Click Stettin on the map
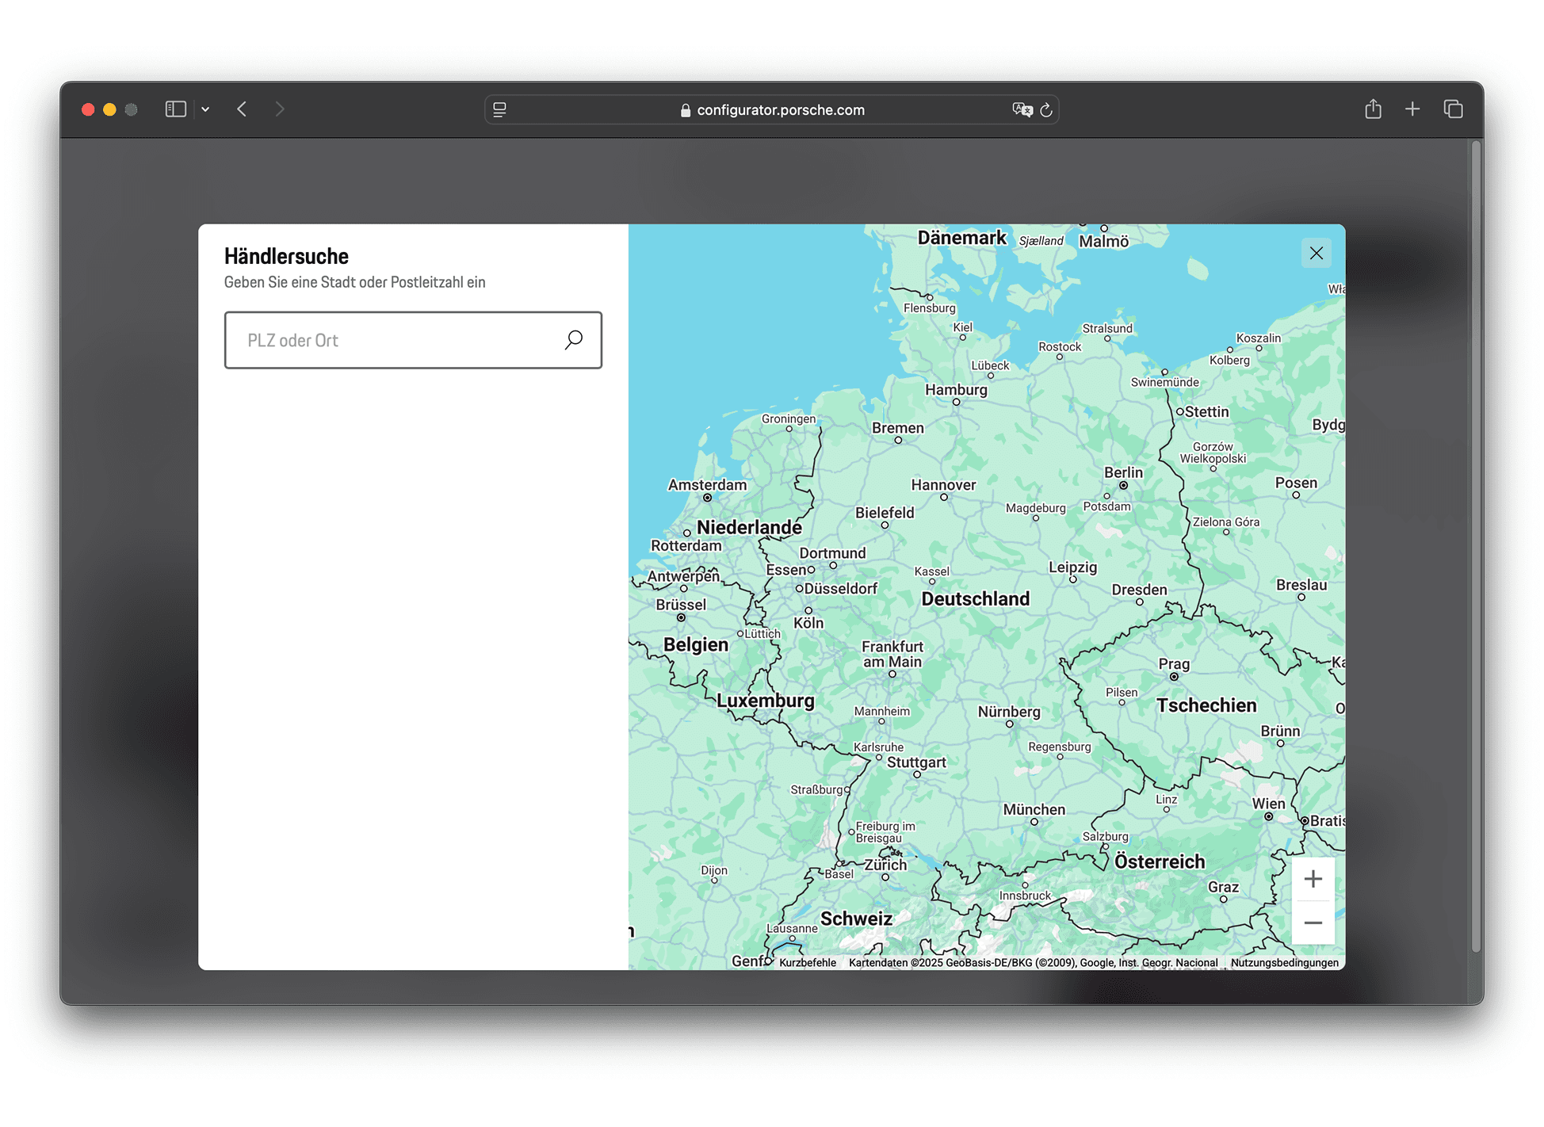 [x=1207, y=412]
